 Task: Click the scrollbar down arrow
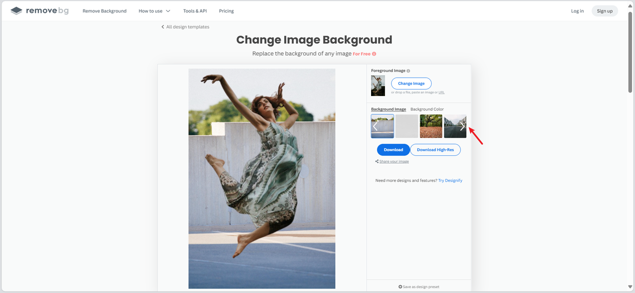tap(631, 287)
